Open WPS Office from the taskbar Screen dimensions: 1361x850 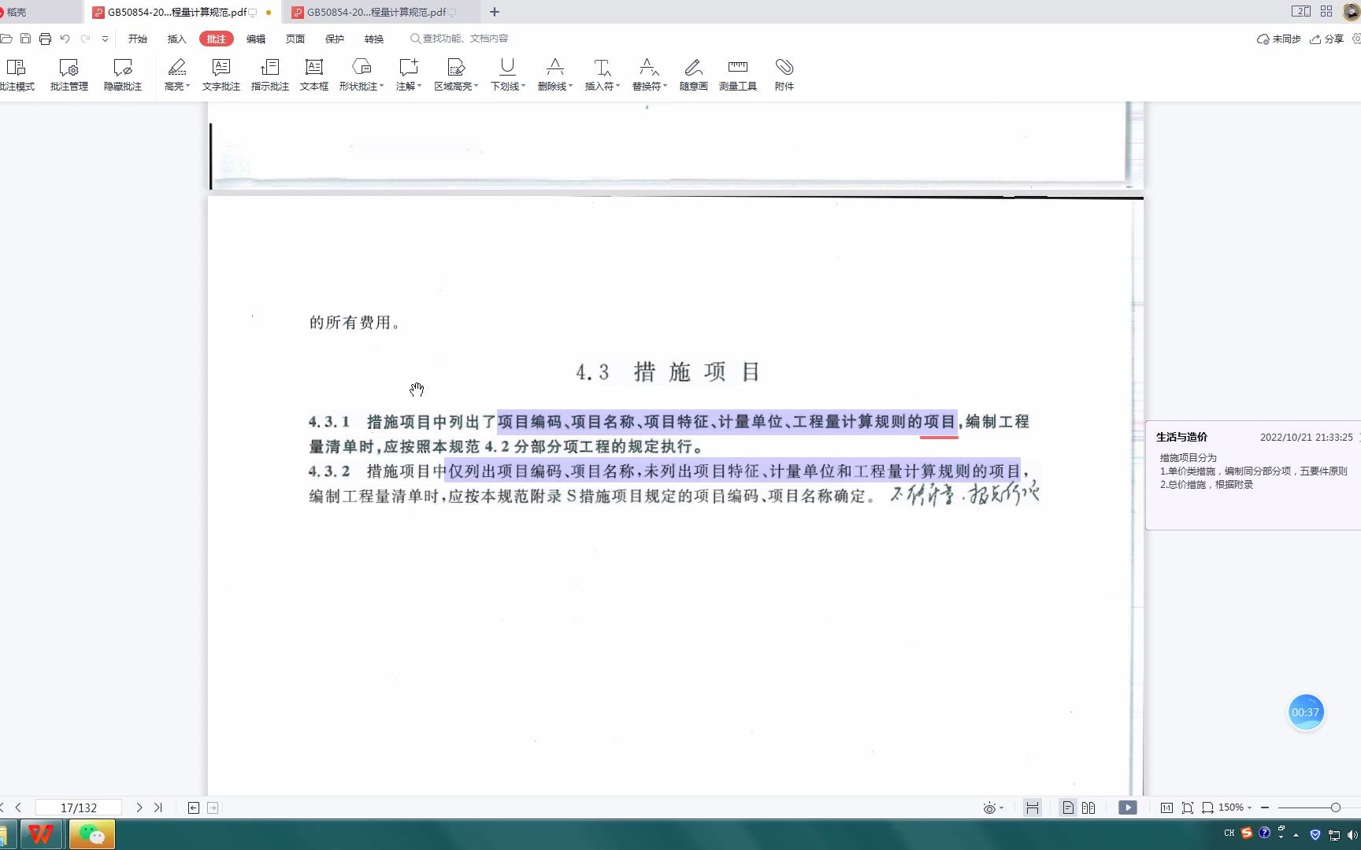41,834
